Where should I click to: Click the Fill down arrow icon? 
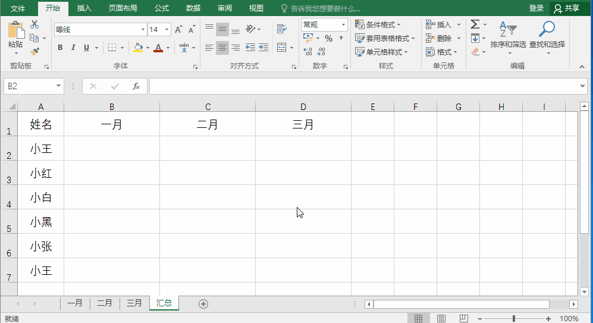(475, 38)
